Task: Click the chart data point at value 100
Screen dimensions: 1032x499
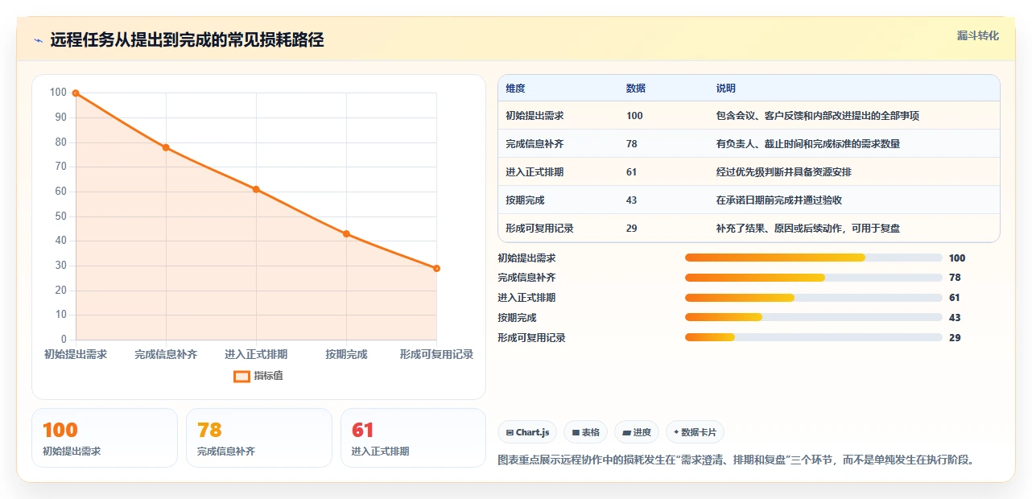Action: [76, 93]
